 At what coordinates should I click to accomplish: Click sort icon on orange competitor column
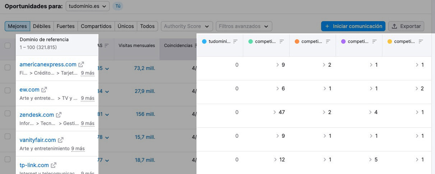click(x=328, y=42)
